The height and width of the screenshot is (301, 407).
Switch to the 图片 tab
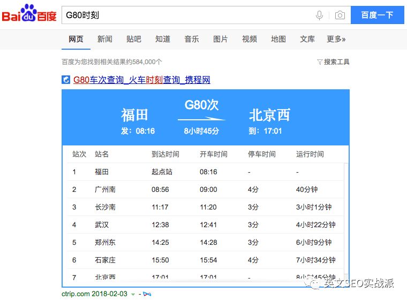(x=221, y=39)
